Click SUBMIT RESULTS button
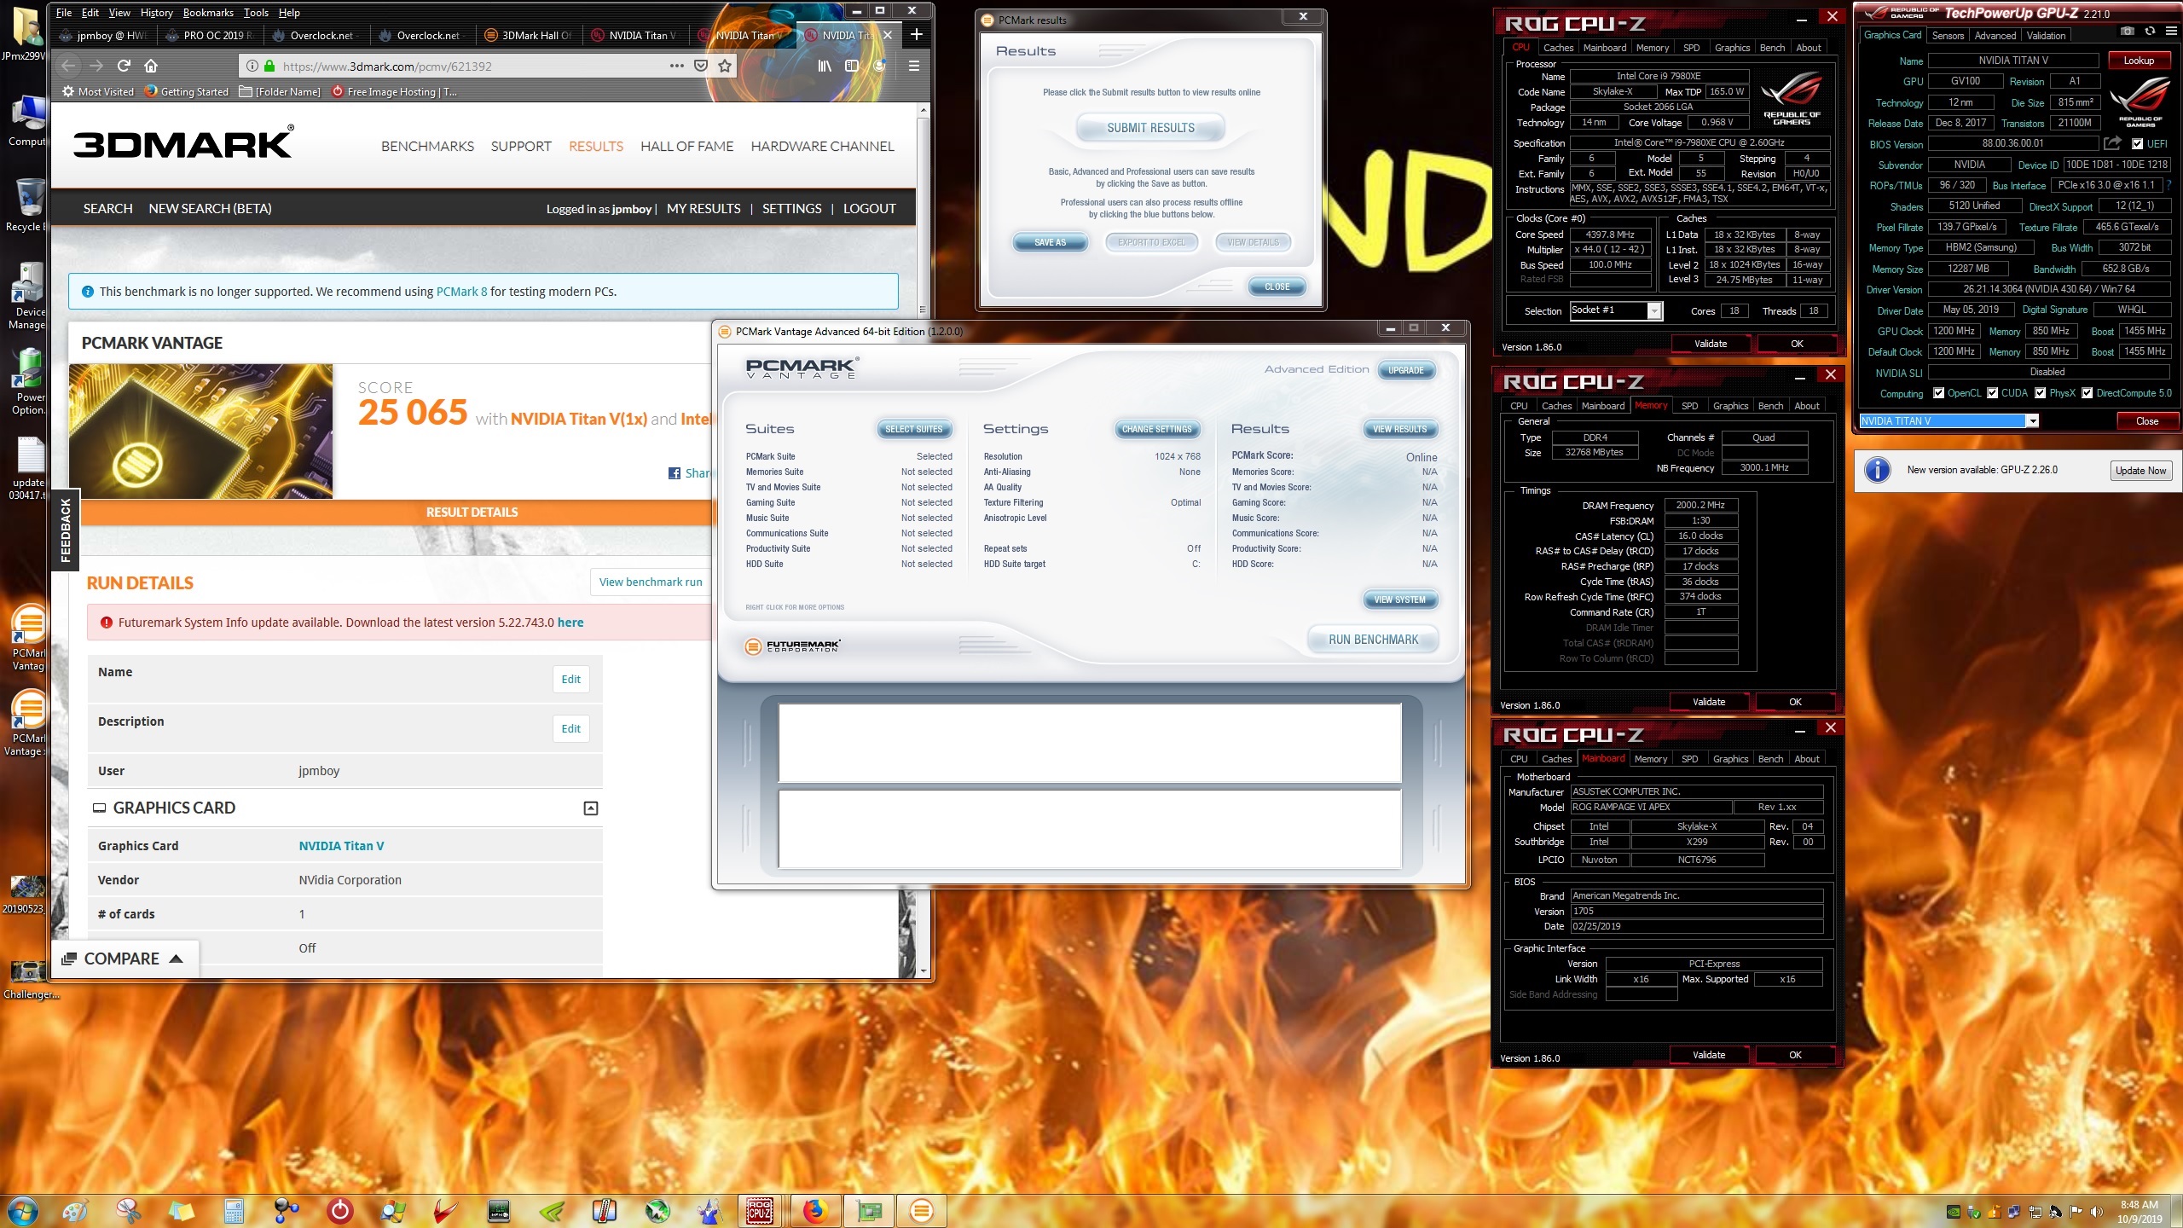2183x1228 pixels. pos(1150,128)
